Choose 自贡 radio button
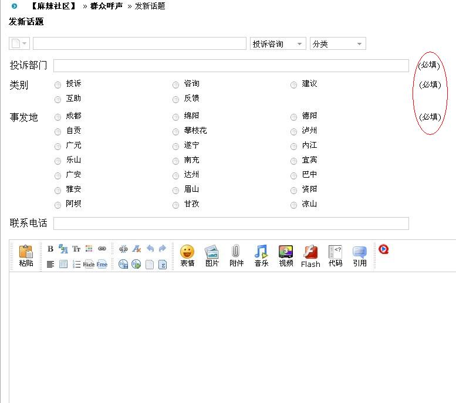The width and height of the screenshot is (456, 403). click(58, 132)
